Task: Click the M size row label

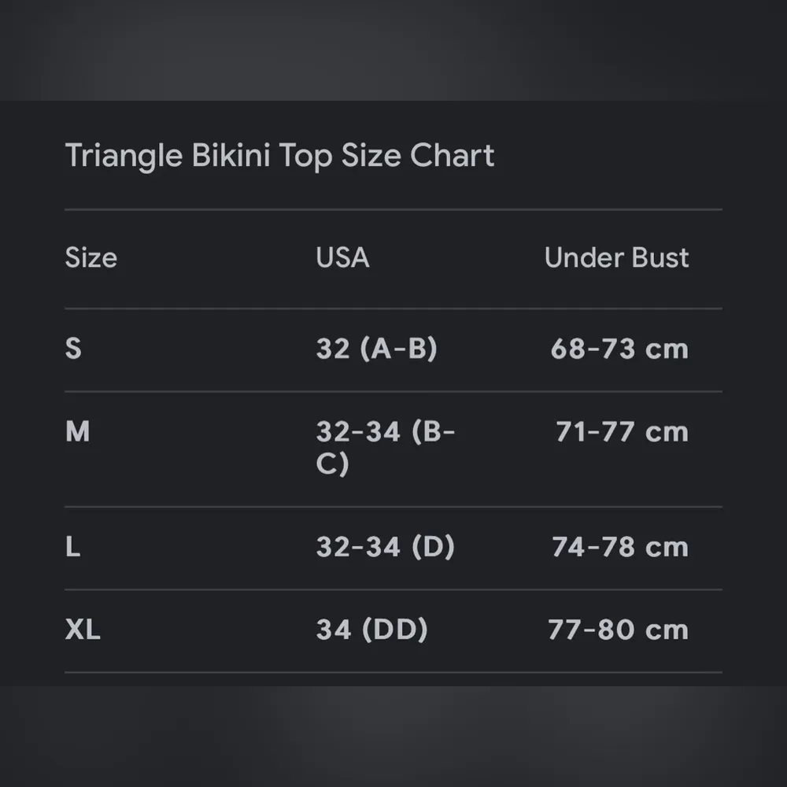Action: [x=77, y=431]
